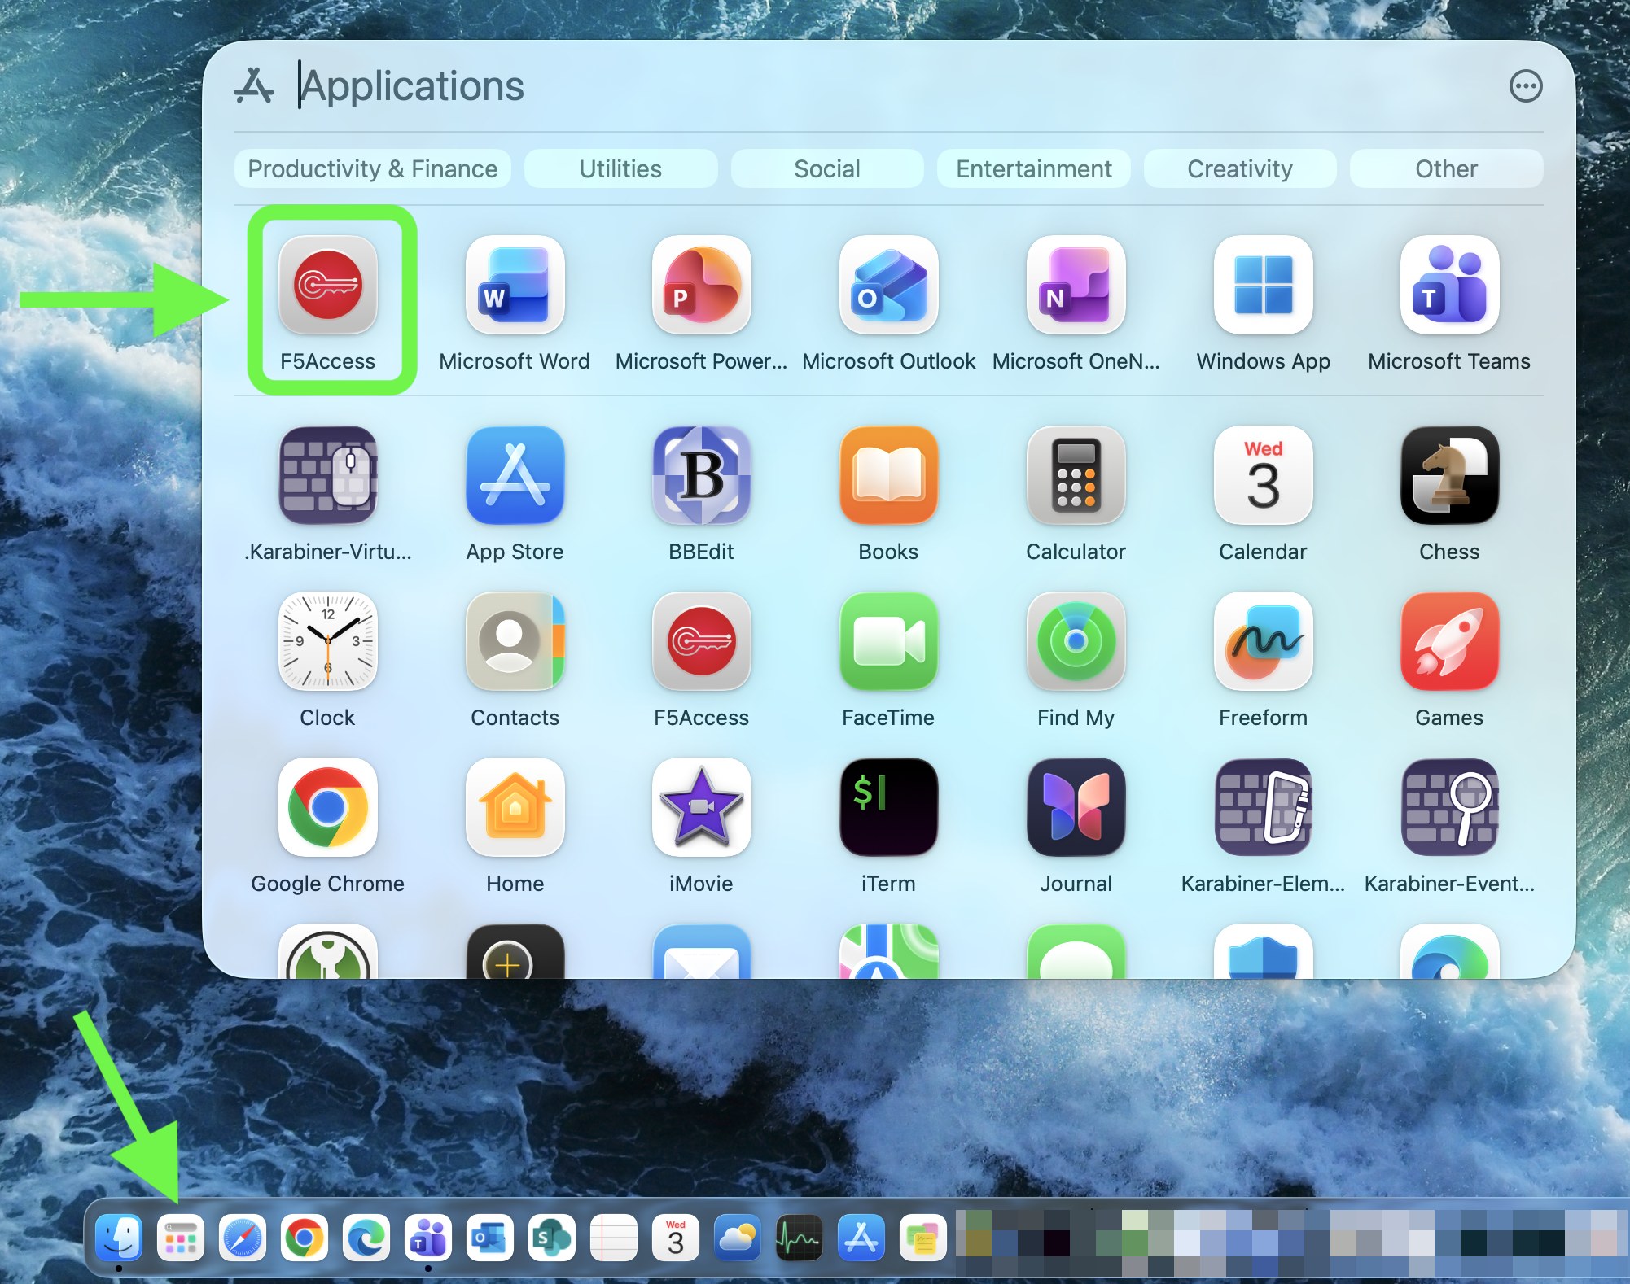This screenshot has width=1630, height=1284.
Task: Open Outlook from the Dock
Action: pos(490,1238)
